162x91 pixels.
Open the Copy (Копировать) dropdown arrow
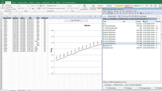[x=14, y=7]
